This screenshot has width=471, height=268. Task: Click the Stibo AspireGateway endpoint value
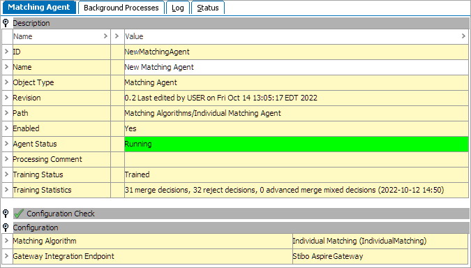(x=328, y=256)
